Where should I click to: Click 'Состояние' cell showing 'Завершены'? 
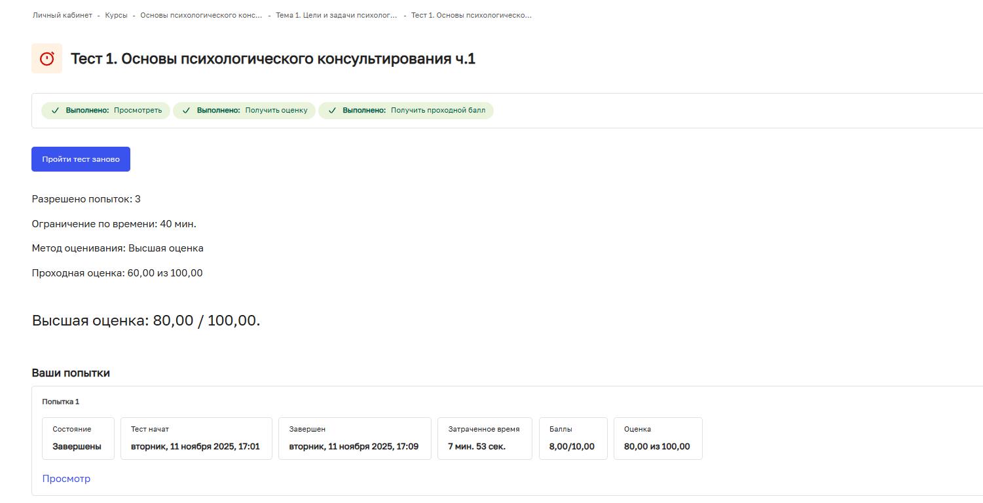click(78, 439)
